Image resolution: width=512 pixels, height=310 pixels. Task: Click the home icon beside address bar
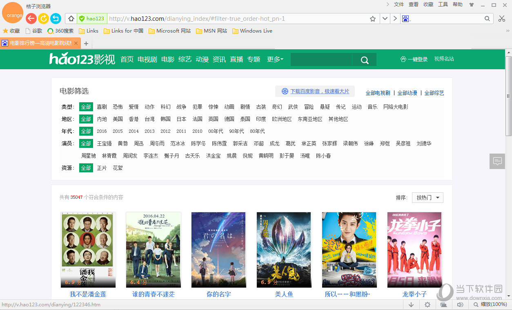point(71,18)
